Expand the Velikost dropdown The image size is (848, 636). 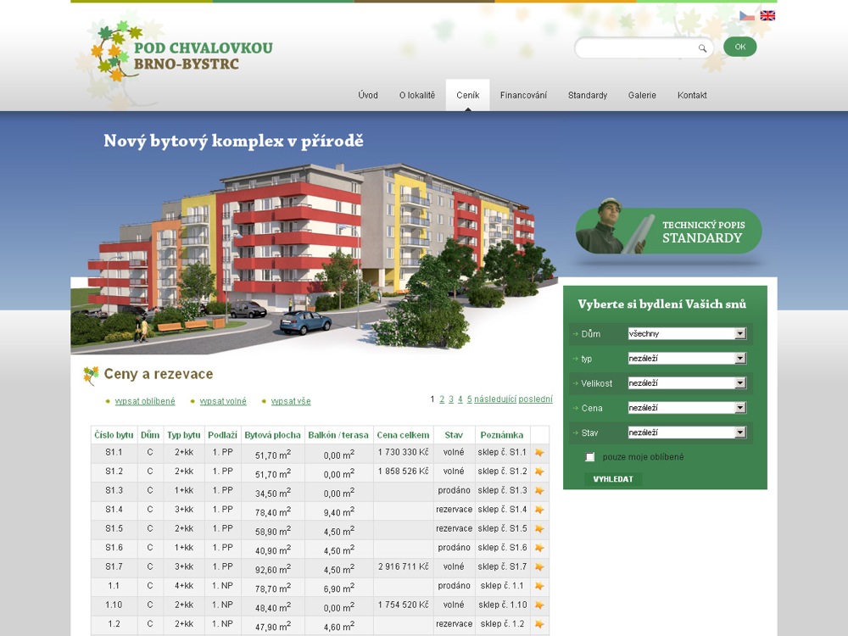[x=686, y=383]
